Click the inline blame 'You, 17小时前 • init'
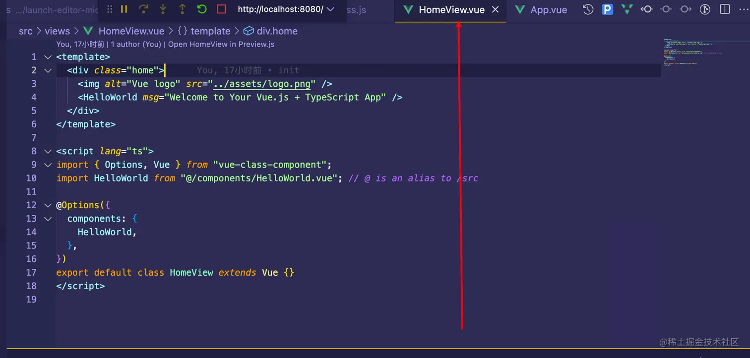The height and width of the screenshot is (358, 750). point(248,70)
